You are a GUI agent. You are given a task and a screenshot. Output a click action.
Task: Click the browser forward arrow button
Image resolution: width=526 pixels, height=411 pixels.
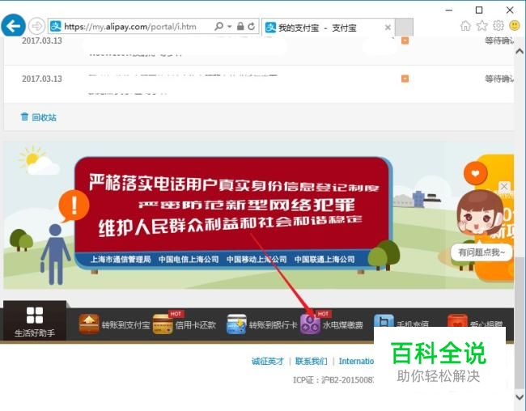pos(36,26)
